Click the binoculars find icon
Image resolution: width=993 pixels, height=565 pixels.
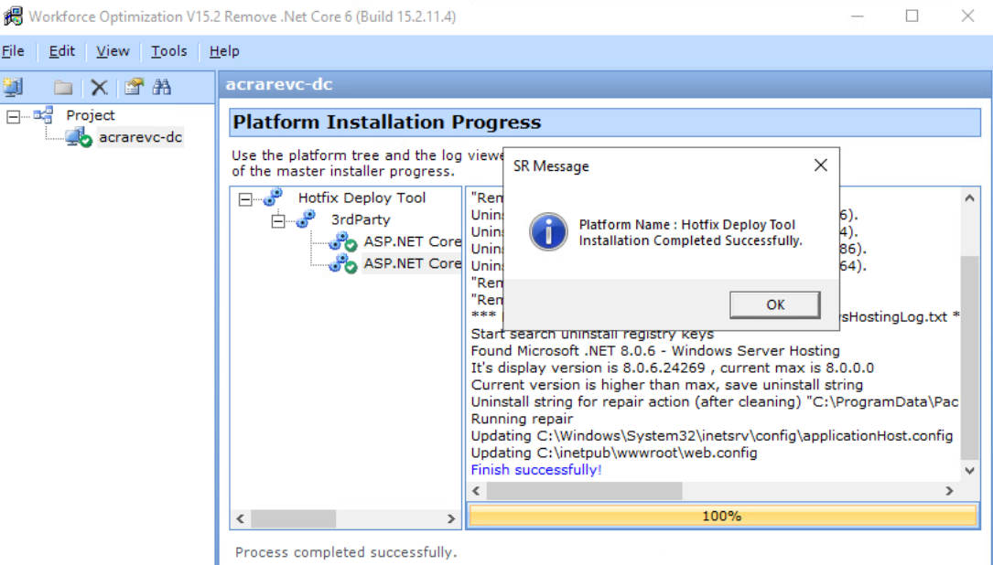[163, 88]
